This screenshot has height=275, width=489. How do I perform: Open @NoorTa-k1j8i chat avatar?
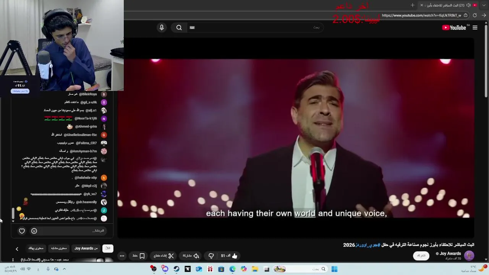[x=104, y=119]
